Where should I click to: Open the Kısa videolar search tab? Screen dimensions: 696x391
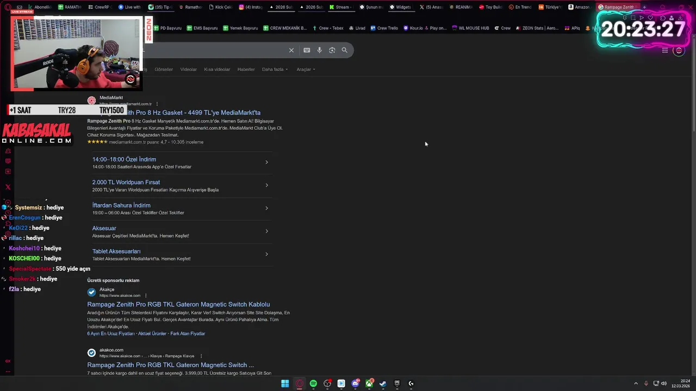point(217,70)
